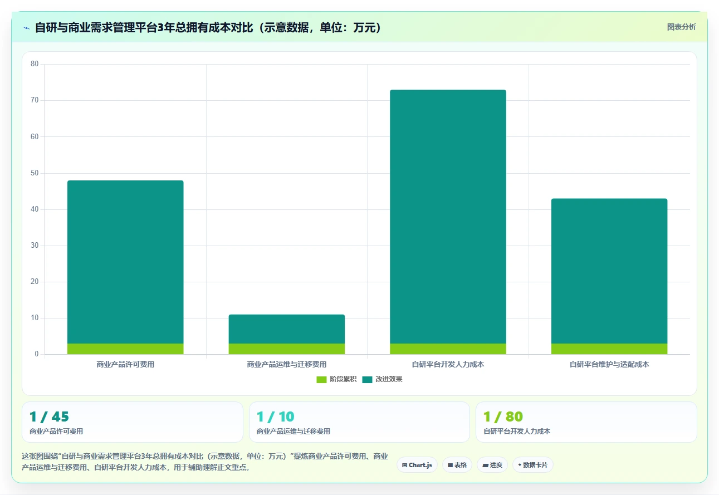
Task: Click y-axis value 30
Action: pos(35,246)
